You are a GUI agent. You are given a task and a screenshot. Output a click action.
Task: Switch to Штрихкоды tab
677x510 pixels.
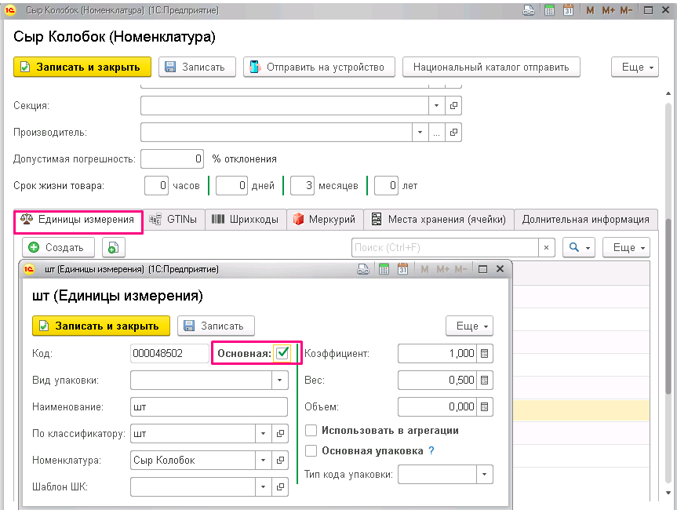click(246, 220)
